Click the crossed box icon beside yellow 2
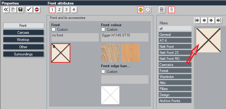Image resolution: width=226 pixels, height=109 pixels. click(148, 10)
